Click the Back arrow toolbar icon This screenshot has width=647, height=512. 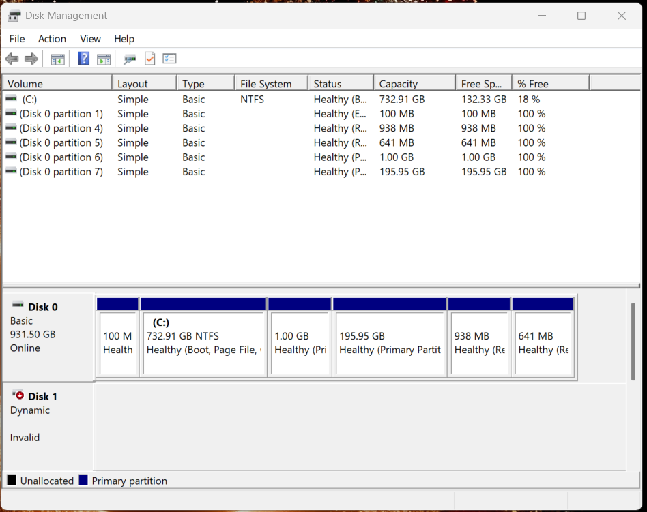[12, 59]
